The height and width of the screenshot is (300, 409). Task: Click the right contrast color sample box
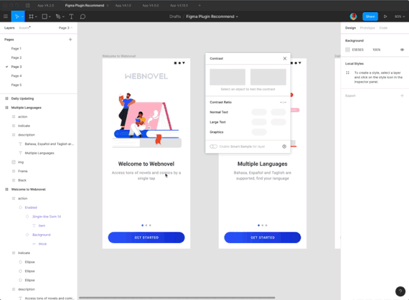(268, 77)
